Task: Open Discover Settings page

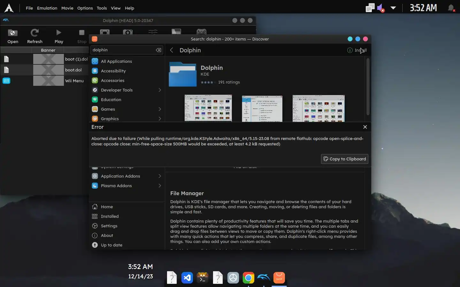Action: 127,226
